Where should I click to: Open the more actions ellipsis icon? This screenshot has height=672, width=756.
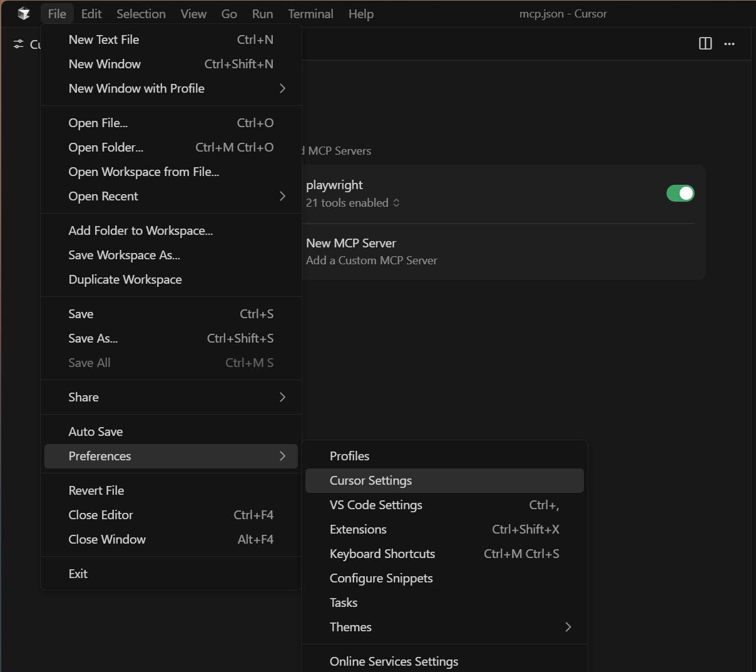(x=729, y=44)
